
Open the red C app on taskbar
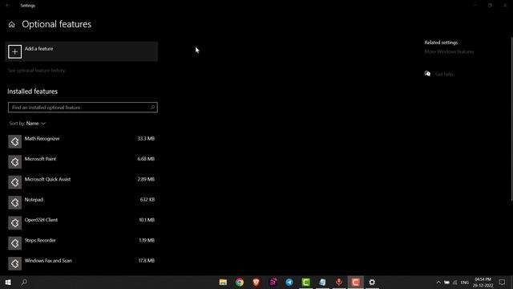coord(356,282)
